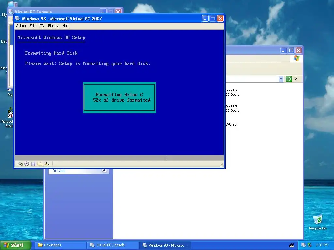The height and width of the screenshot is (250, 334).
Task: Click the Windows flag logo in Explorer
Action: tap(296, 58)
